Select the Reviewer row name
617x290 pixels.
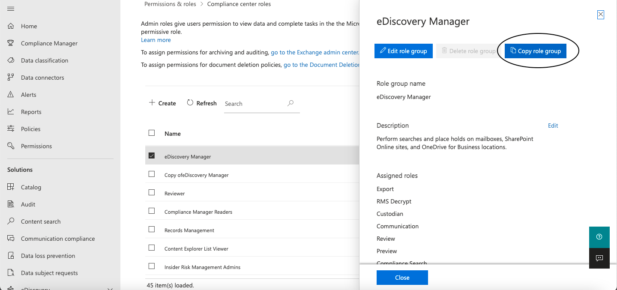175,194
